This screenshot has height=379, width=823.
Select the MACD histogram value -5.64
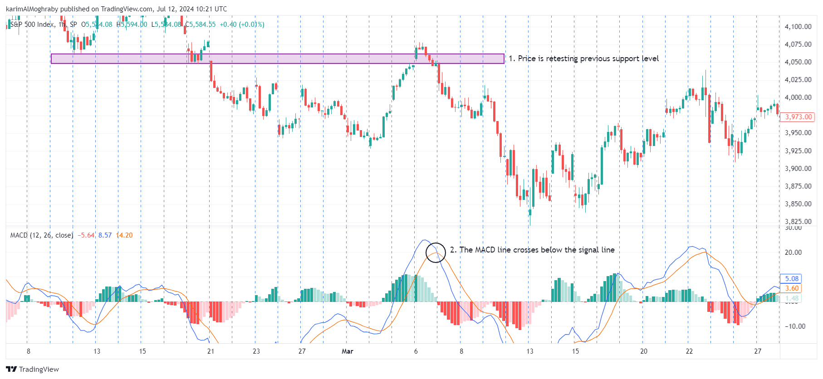tap(86, 235)
